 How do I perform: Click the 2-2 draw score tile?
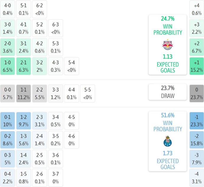click(39, 93)
